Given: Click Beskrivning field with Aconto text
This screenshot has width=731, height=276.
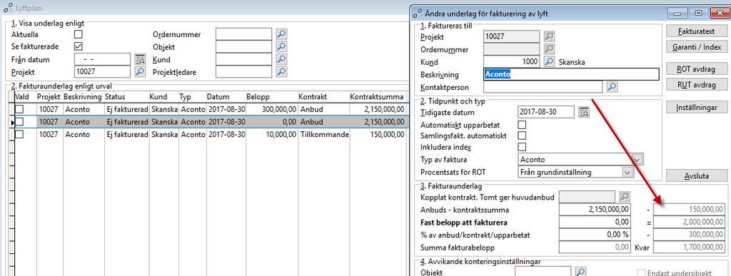Looking at the screenshot, I should [571, 74].
